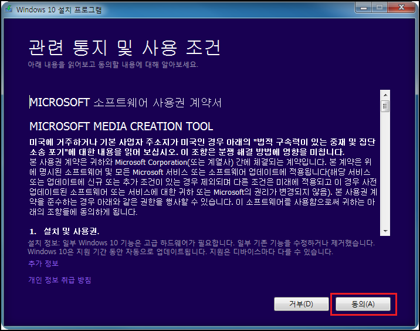This screenshot has width=420, height=331.
Task: Click the license scrollbar thumb
Action: [385, 106]
